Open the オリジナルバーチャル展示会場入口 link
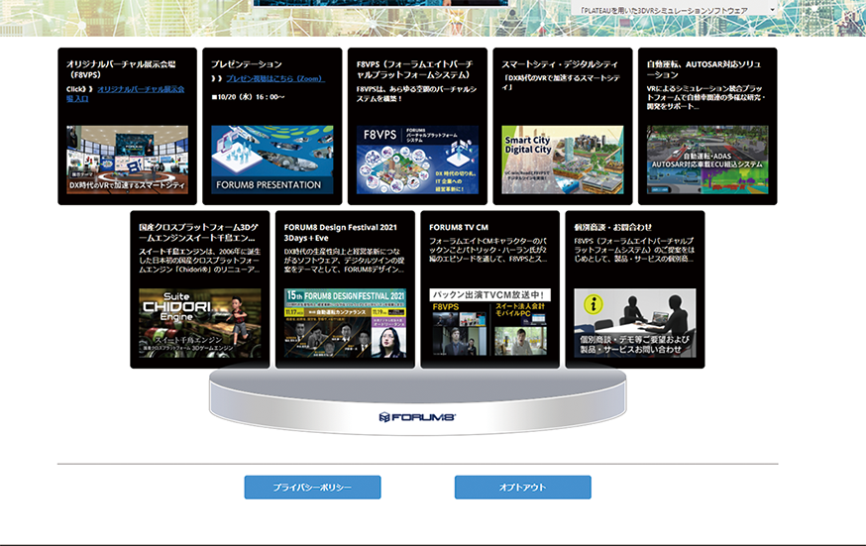 [x=126, y=93]
